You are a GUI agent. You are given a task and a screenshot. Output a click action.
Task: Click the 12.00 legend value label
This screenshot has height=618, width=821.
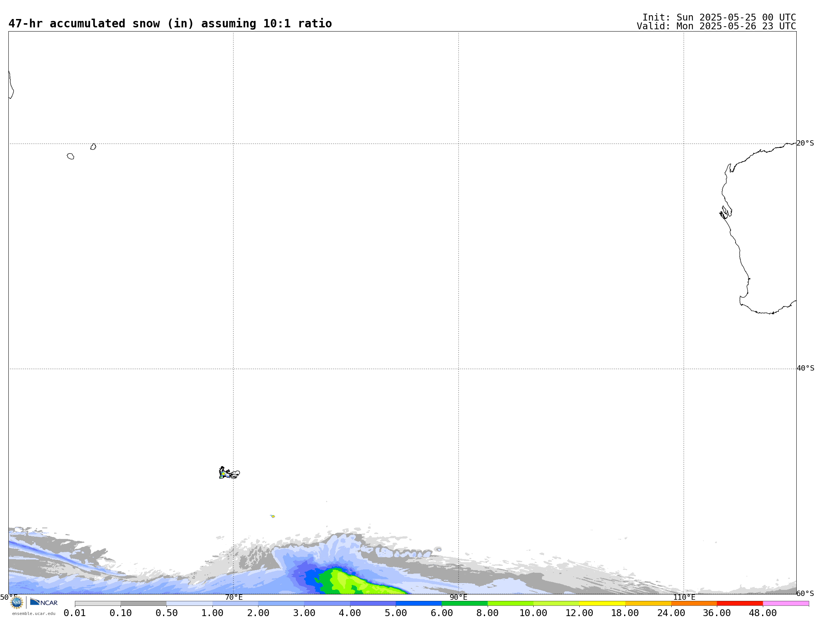(579, 613)
